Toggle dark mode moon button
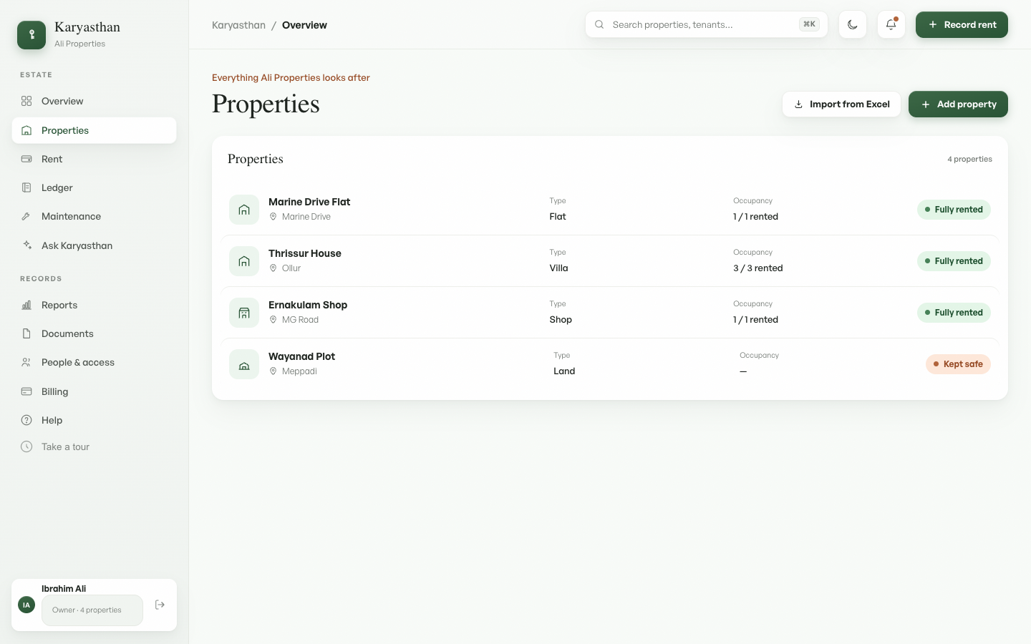The width and height of the screenshot is (1031, 644). tap(853, 24)
